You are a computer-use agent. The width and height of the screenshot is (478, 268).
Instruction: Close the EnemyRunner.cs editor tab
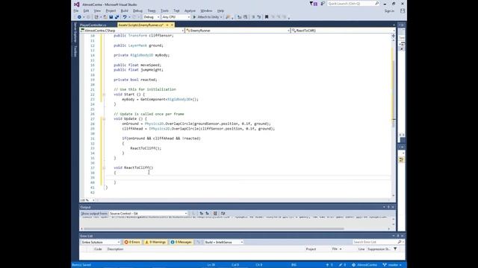pyautogui.click(x=172, y=25)
